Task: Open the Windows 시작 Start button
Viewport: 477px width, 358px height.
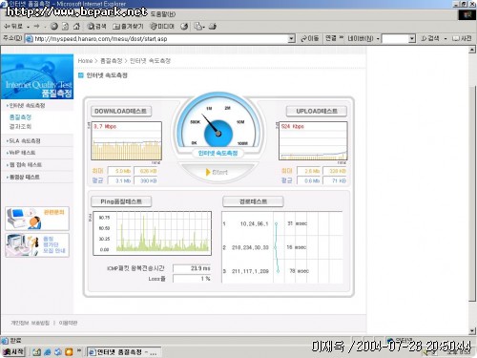Action: click(x=13, y=352)
